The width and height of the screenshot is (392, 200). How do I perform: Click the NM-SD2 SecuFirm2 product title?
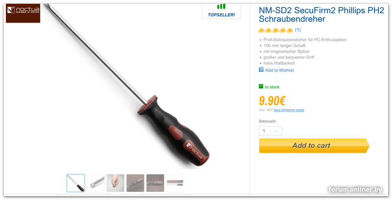[x=321, y=15]
